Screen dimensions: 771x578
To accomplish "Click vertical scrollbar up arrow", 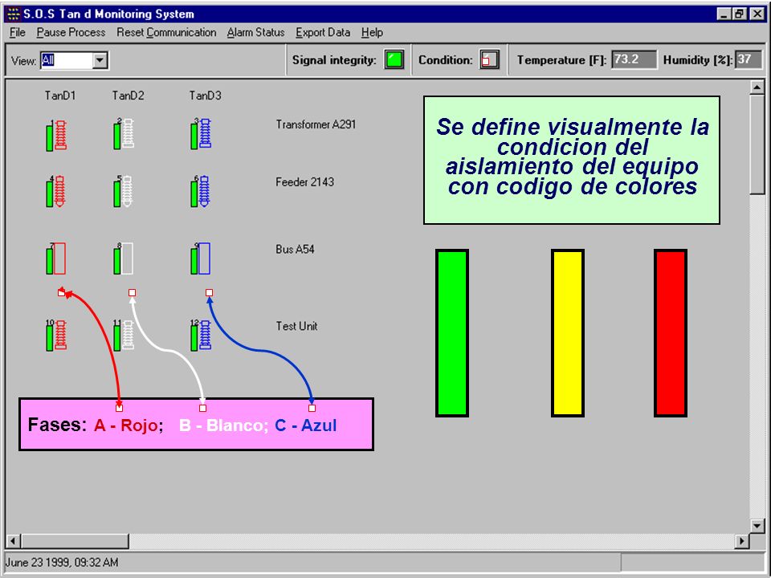I will (757, 87).
